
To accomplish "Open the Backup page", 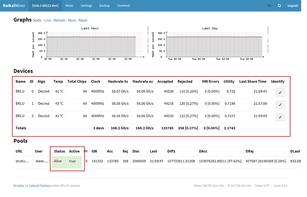I will 105,6.
